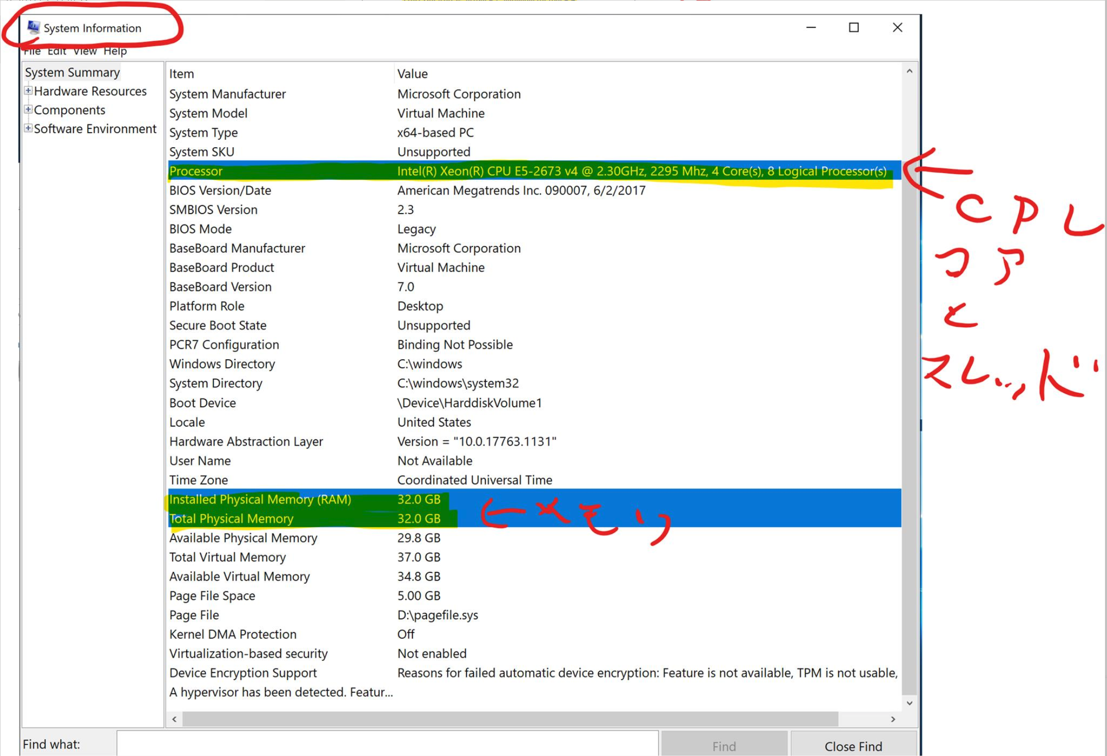Focus the Find what input field
This screenshot has width=1107, height=756.
[x=387, y=744]
